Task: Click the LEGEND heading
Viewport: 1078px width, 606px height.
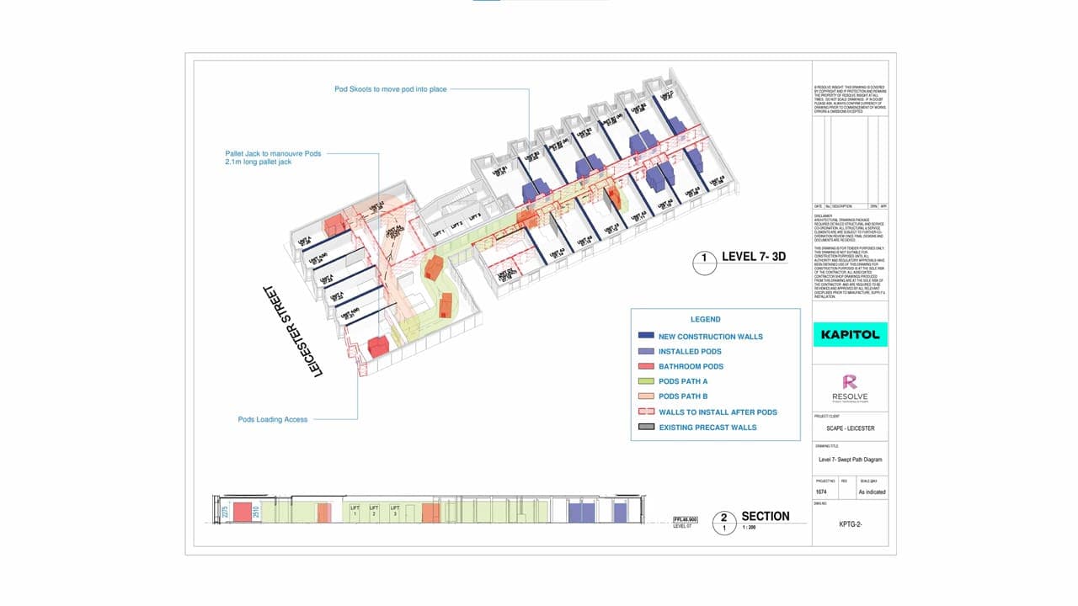Action: 705,320
